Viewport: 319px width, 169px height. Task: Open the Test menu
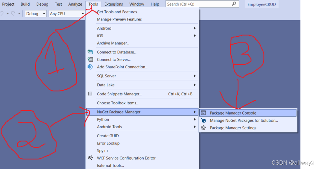point(58,4)
